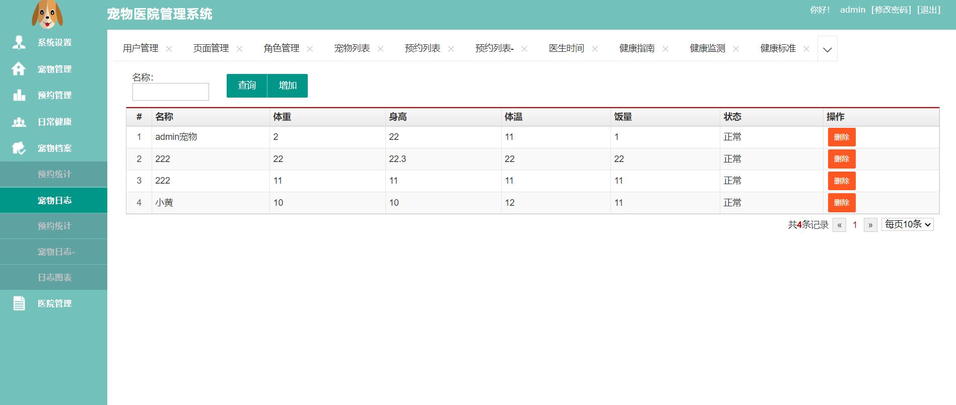
Task: Switch to the 宠物列表 tab
Action: 352,48
